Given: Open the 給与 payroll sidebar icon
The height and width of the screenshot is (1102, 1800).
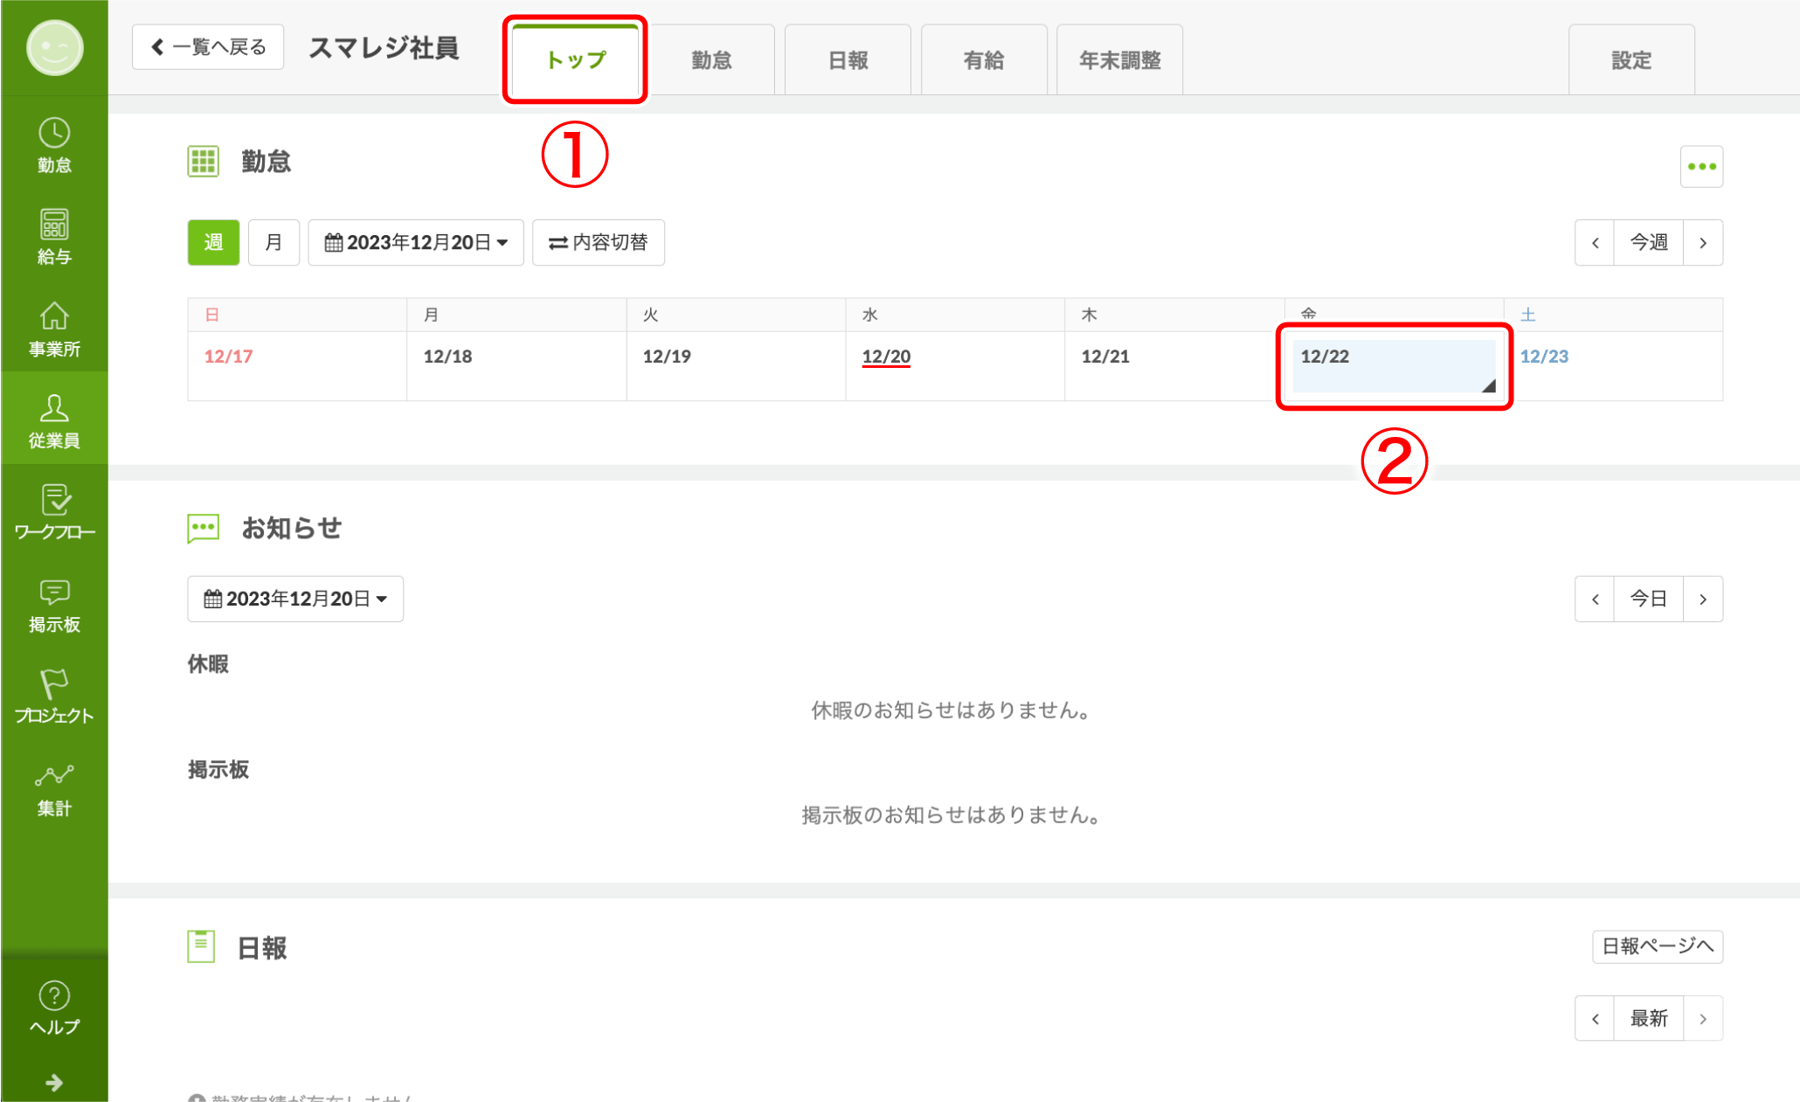Looking at the screenshot, I should pyautogui.click(x=54, y=237).
